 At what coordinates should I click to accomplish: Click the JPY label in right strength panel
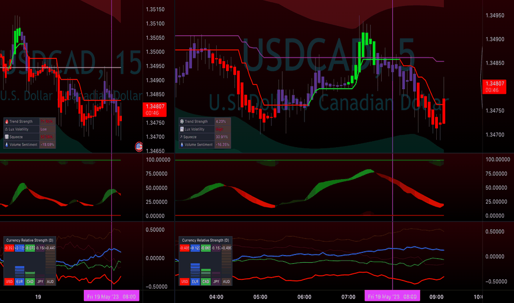click(x=216, y=282)
